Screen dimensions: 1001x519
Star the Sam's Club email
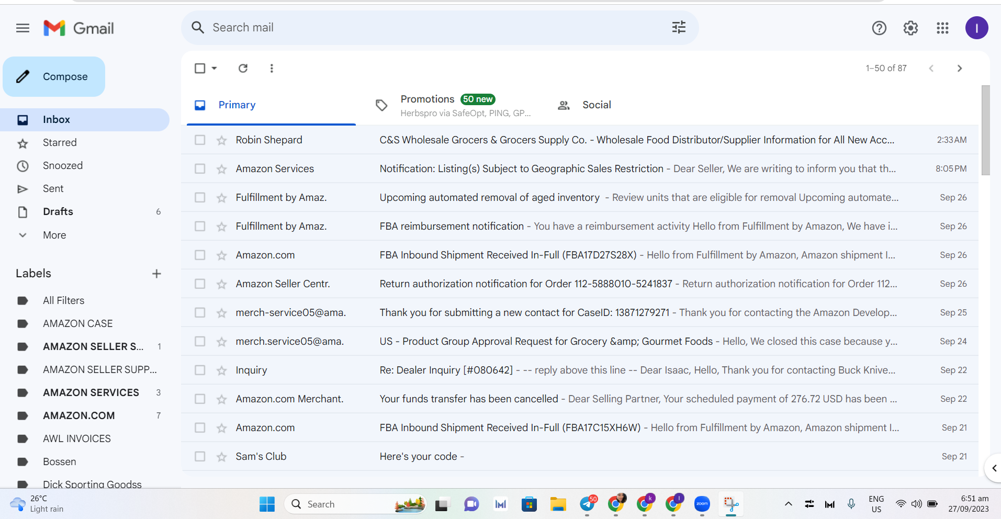pyautogui.click(x=222, y=457)
